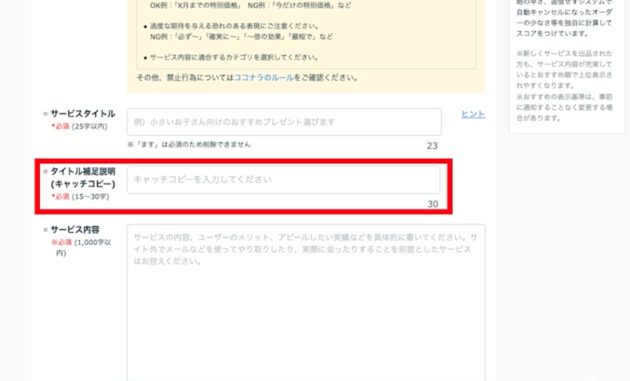630x381 pixels.
Task: Click the サービス内容 field label
Action: (75, 230)
